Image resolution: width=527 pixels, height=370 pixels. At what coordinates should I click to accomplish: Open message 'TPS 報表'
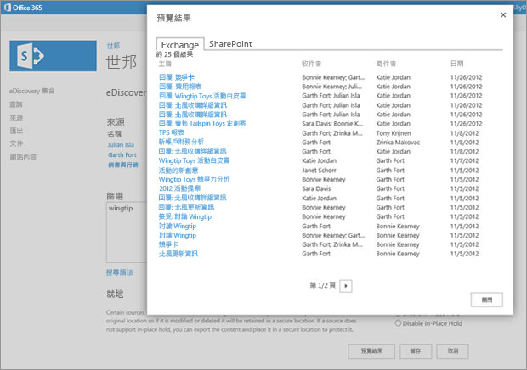172,132
